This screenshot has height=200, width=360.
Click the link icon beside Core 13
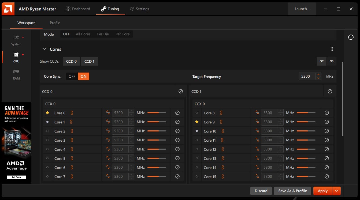(222, 158)
